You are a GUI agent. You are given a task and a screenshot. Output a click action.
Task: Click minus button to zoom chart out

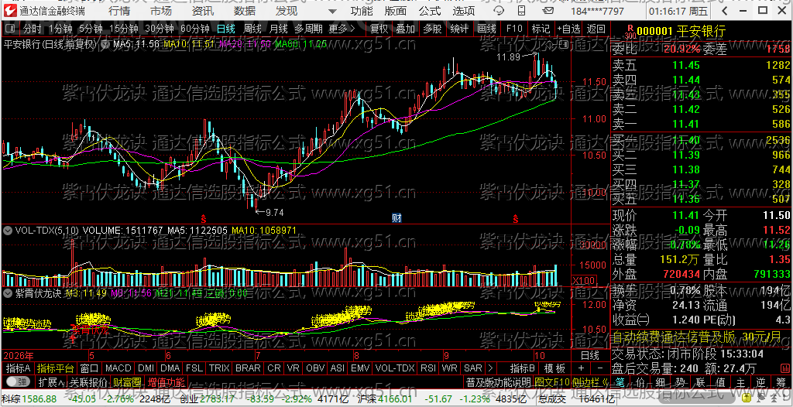[x=600, y=368]
